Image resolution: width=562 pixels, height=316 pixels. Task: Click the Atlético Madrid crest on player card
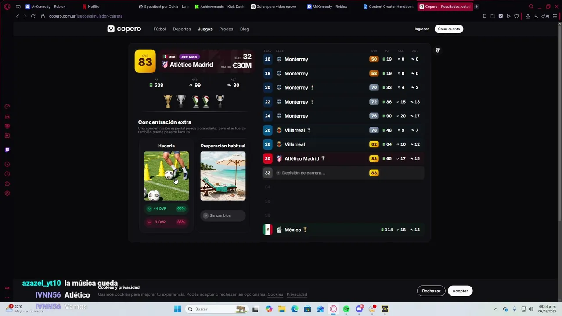pyautogui.click(x=165, y=65)
